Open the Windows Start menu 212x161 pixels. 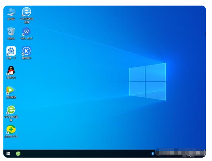(x=8, y=154)
